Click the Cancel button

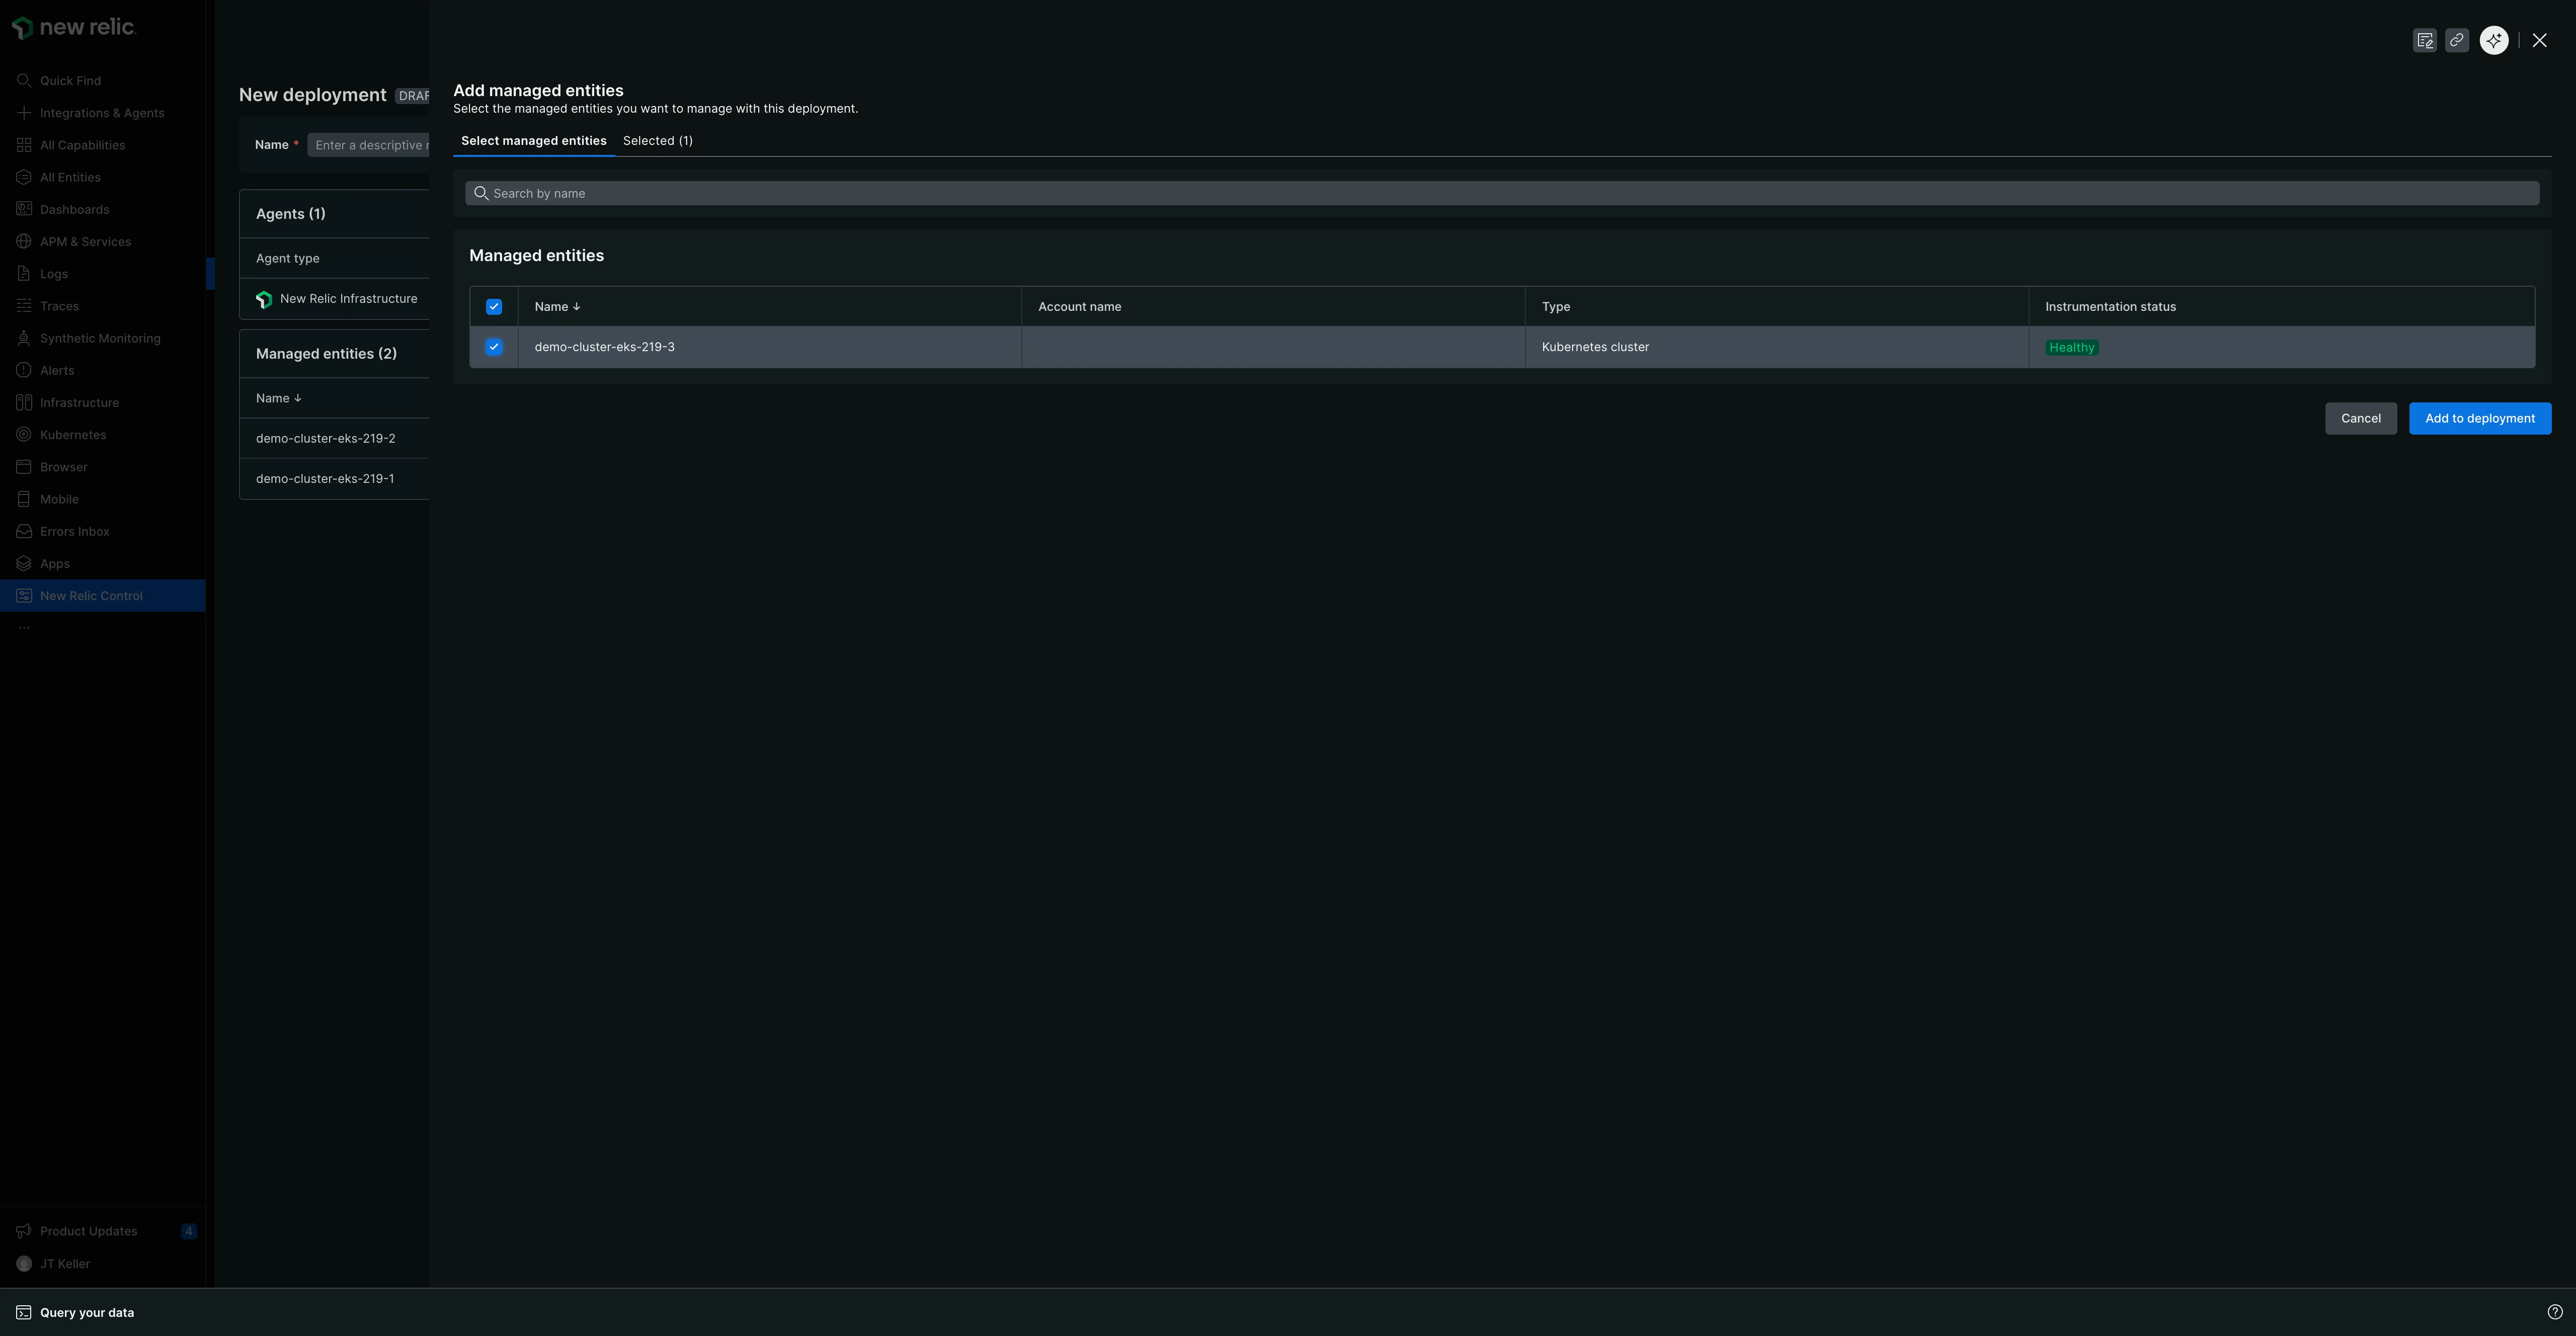(x=2360, y=419)
